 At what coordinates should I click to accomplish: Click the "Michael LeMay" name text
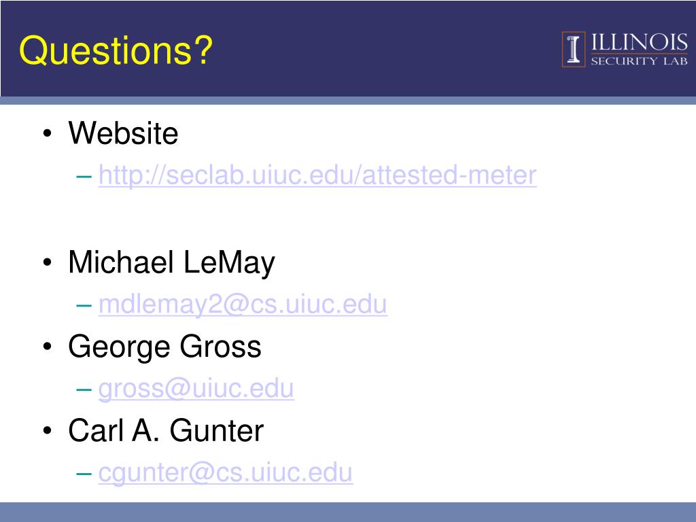click(171, 263)
